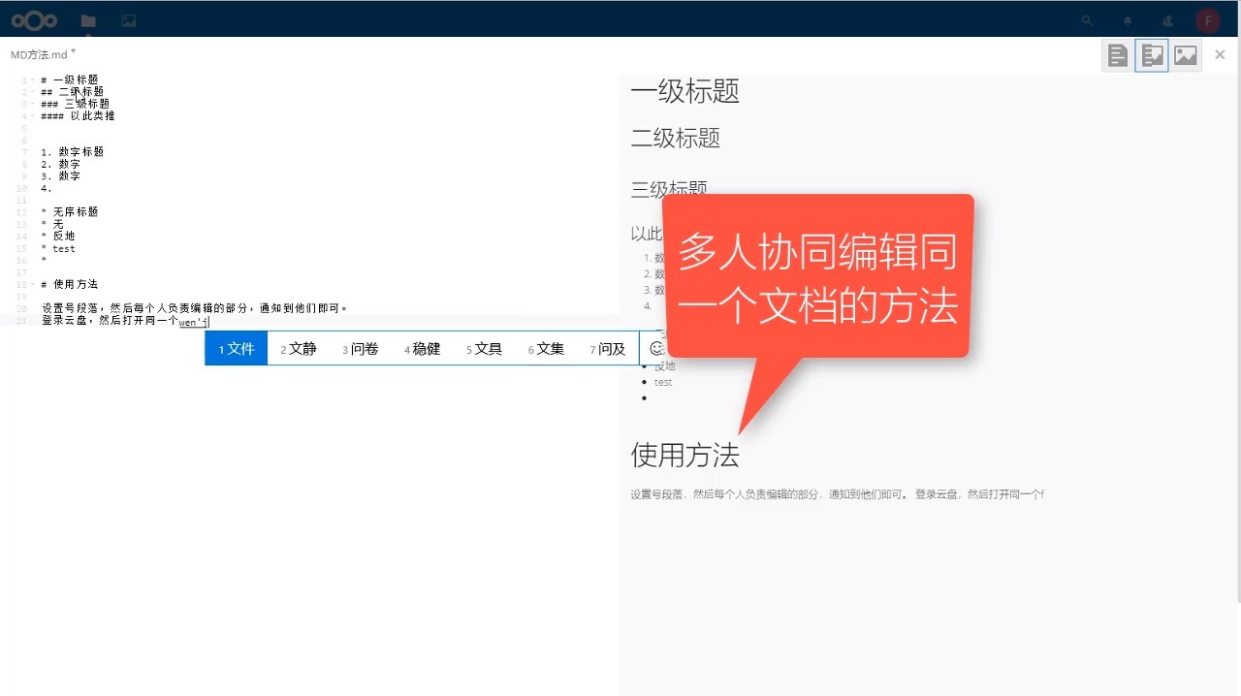The image size is (1241, 696).
Task: Collapse the fold arrow on line 1
Action: coord(32,79)
